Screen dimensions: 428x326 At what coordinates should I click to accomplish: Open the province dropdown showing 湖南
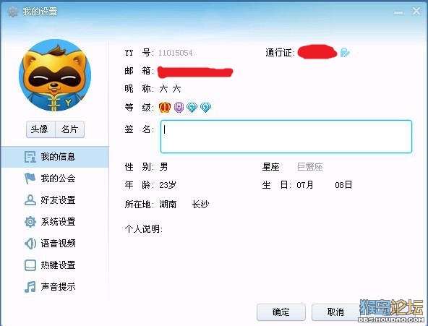coord(168,205)
